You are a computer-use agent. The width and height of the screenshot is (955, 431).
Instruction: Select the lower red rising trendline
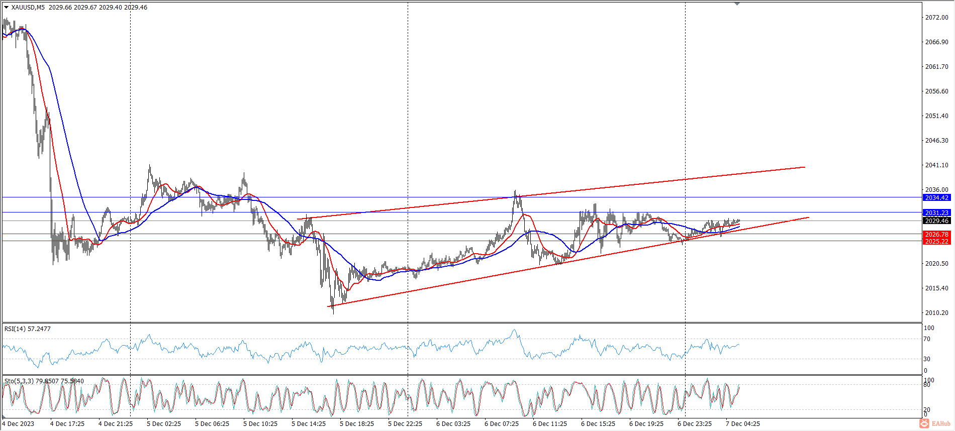568,262
